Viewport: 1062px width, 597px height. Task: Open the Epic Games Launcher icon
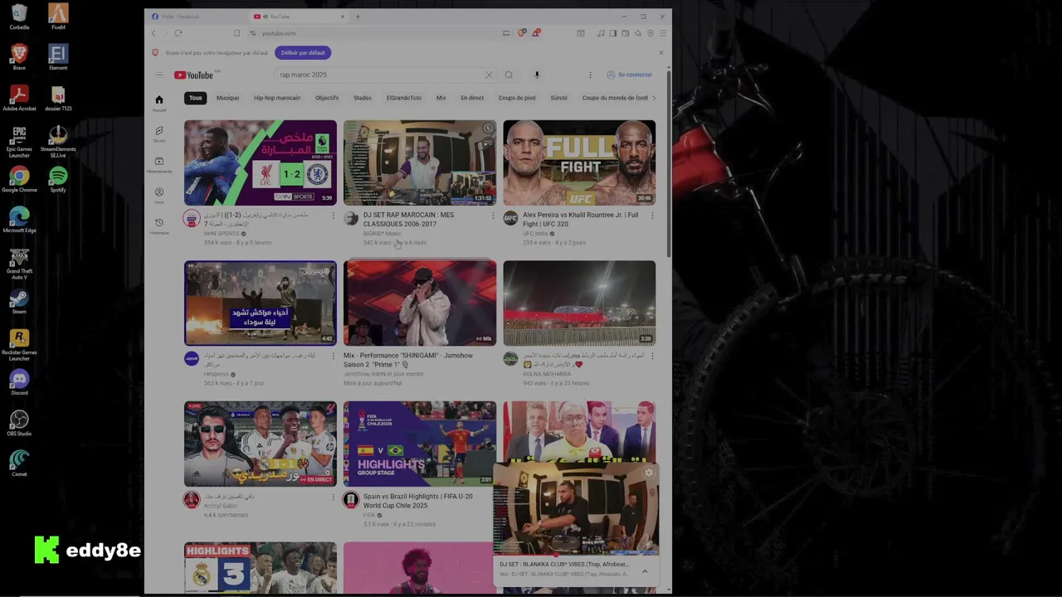tap(19, 142)
